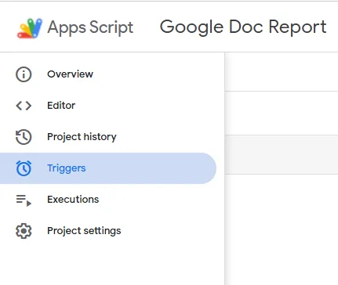Click the Project history clock icon

click(24, 137)
